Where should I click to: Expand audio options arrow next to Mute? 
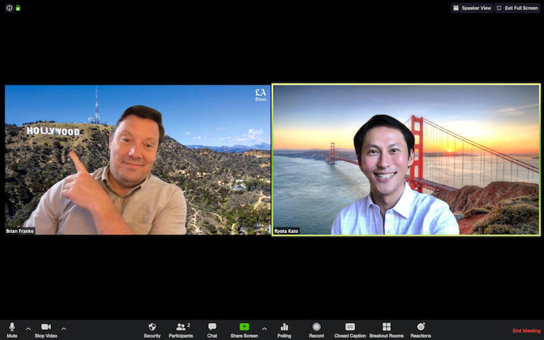[28, 329]
